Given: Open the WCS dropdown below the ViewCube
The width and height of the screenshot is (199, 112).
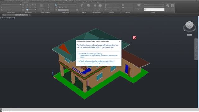Looking at the screenshot, I should (x=189, y=35).
